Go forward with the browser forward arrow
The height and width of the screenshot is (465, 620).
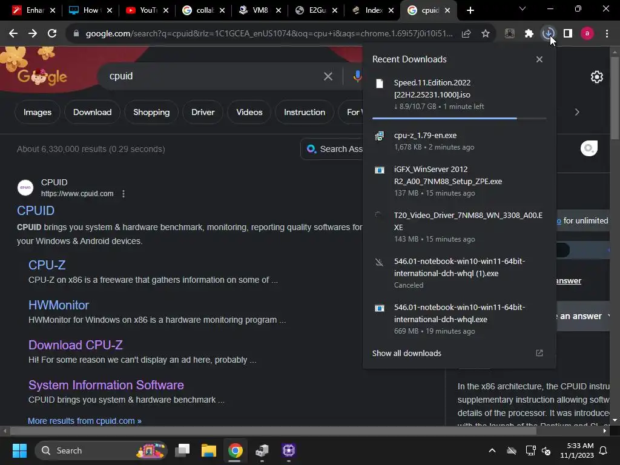point(33,34)
